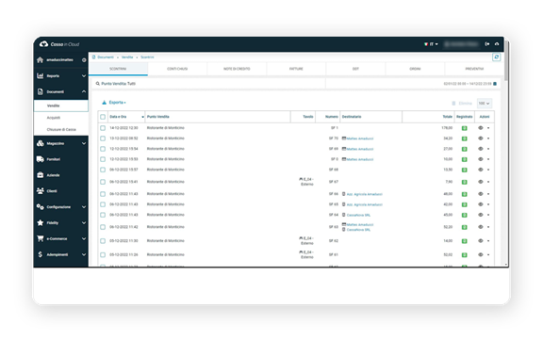Screen dimensions: 543x341
Task: Open the date range calendar icon
Action: 495,84
